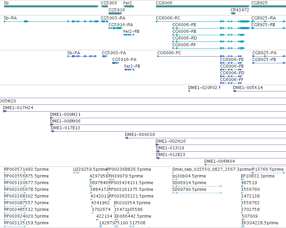Viewport: 286px width, 228px height.
Task: Click EST SD06914.5prime
Action: point(189,183)
